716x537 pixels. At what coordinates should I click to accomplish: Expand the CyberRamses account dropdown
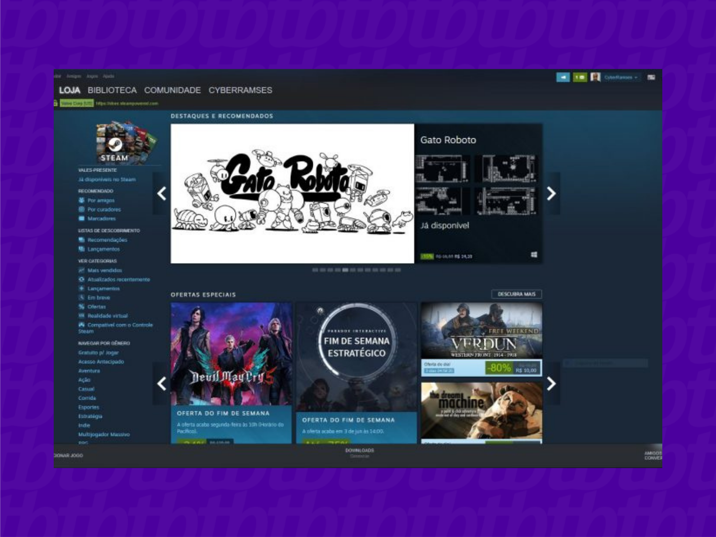click(x=621, y=77)
